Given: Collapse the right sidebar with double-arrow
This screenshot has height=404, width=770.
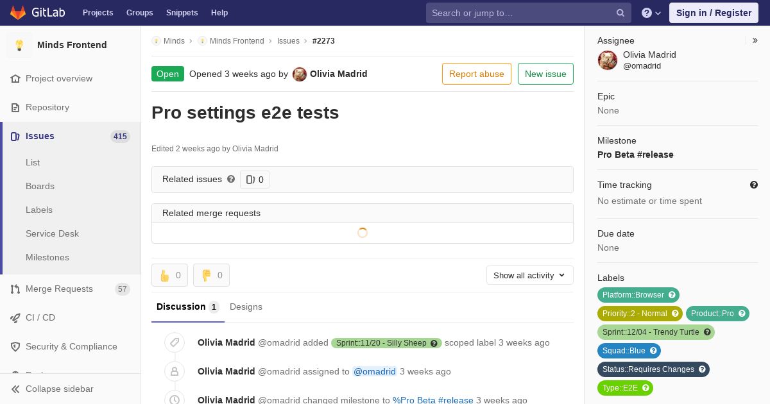Looking at the screenshot, I should click(x=755, y=40).
